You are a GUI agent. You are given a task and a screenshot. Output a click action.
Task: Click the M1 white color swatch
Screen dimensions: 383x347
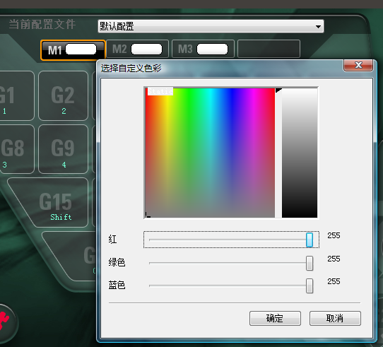point(81,49)
